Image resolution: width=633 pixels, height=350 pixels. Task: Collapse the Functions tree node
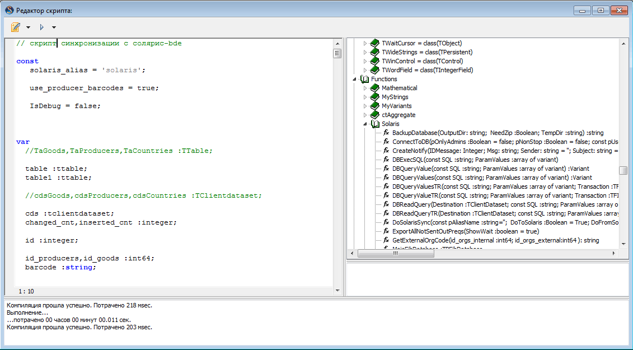point(354,79)
